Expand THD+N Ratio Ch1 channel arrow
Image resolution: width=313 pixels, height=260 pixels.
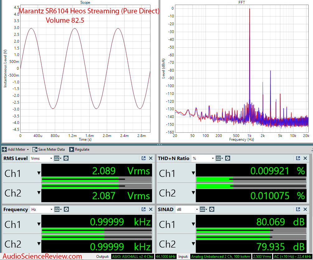[x=193, y=173]
